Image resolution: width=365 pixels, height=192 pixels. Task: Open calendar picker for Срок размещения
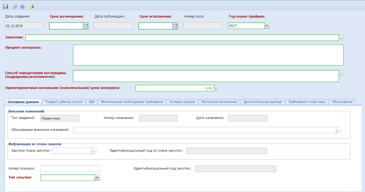(x=86, y=26)
